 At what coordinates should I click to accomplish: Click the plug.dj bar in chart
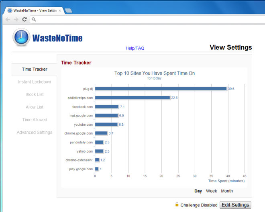click(161, 89)
